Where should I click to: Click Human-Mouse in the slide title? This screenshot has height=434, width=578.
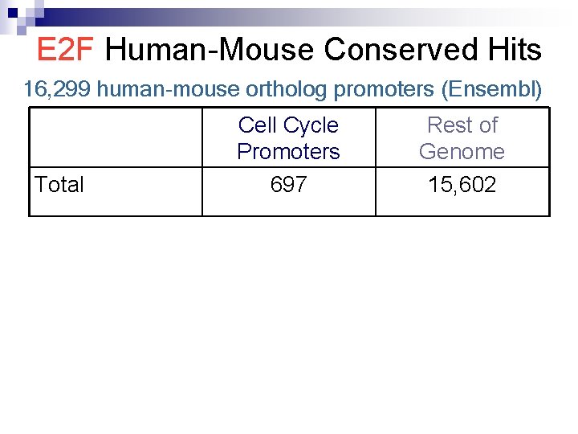(x=210, y=50)
